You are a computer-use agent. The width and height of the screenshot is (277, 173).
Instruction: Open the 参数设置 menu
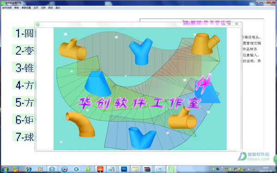(x=26, y=8)
